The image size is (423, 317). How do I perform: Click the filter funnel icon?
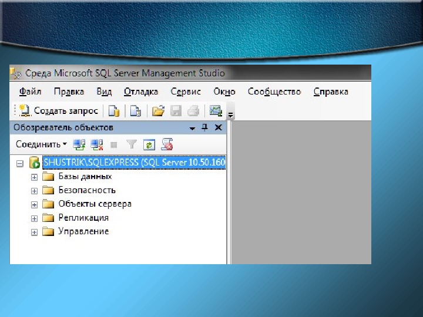click(x=132, y=144)
